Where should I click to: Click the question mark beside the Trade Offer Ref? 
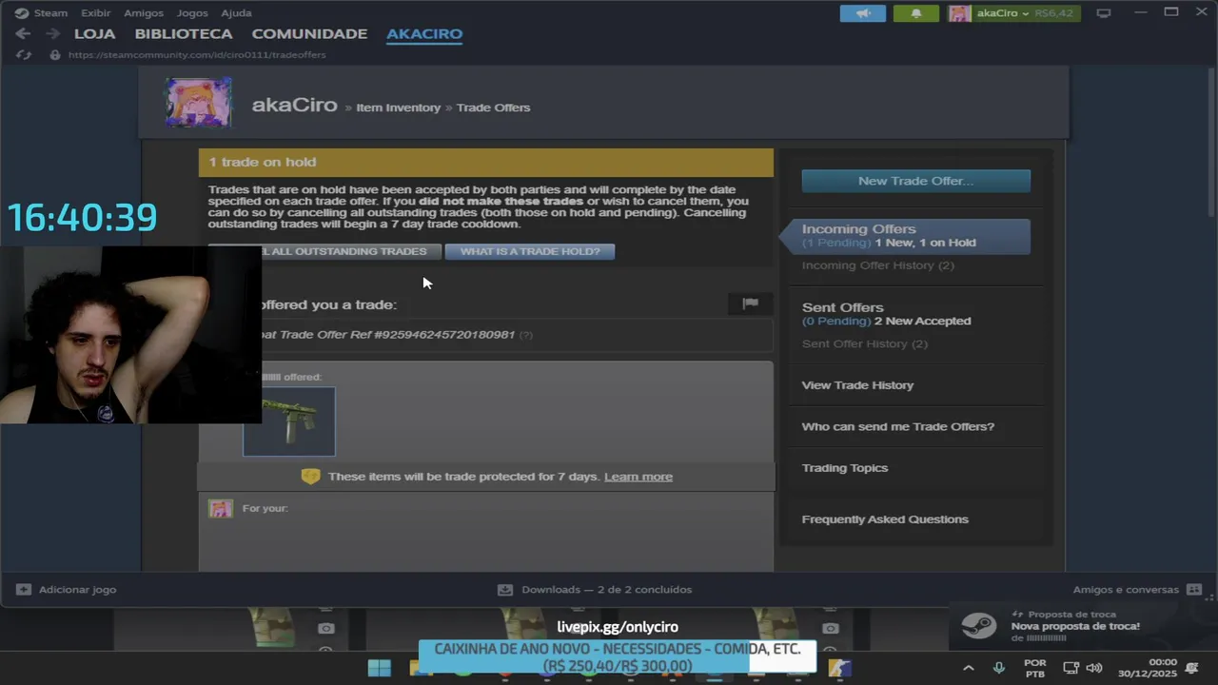tap(526, 335)
